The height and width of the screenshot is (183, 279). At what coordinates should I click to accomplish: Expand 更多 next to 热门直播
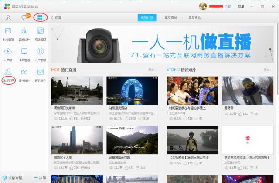click(x=153, y=70)
